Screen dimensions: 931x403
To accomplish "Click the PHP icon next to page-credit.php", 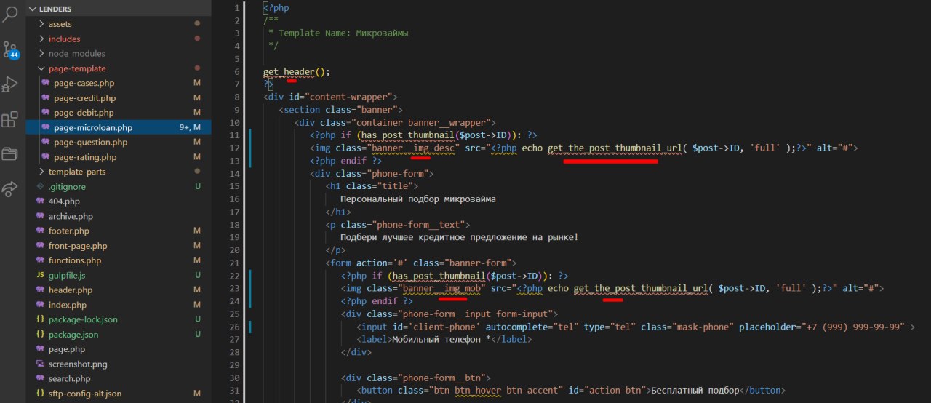I will tap(46, 97).
